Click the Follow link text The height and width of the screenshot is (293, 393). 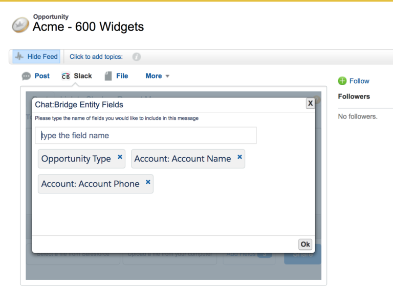359,81
